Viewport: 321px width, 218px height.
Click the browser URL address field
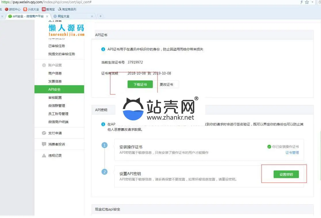(x=144, y=2)
